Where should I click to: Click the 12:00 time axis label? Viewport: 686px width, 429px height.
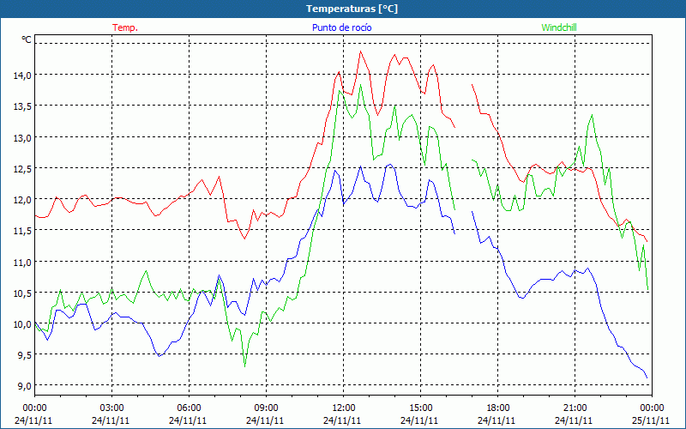[x=344, y=408]
